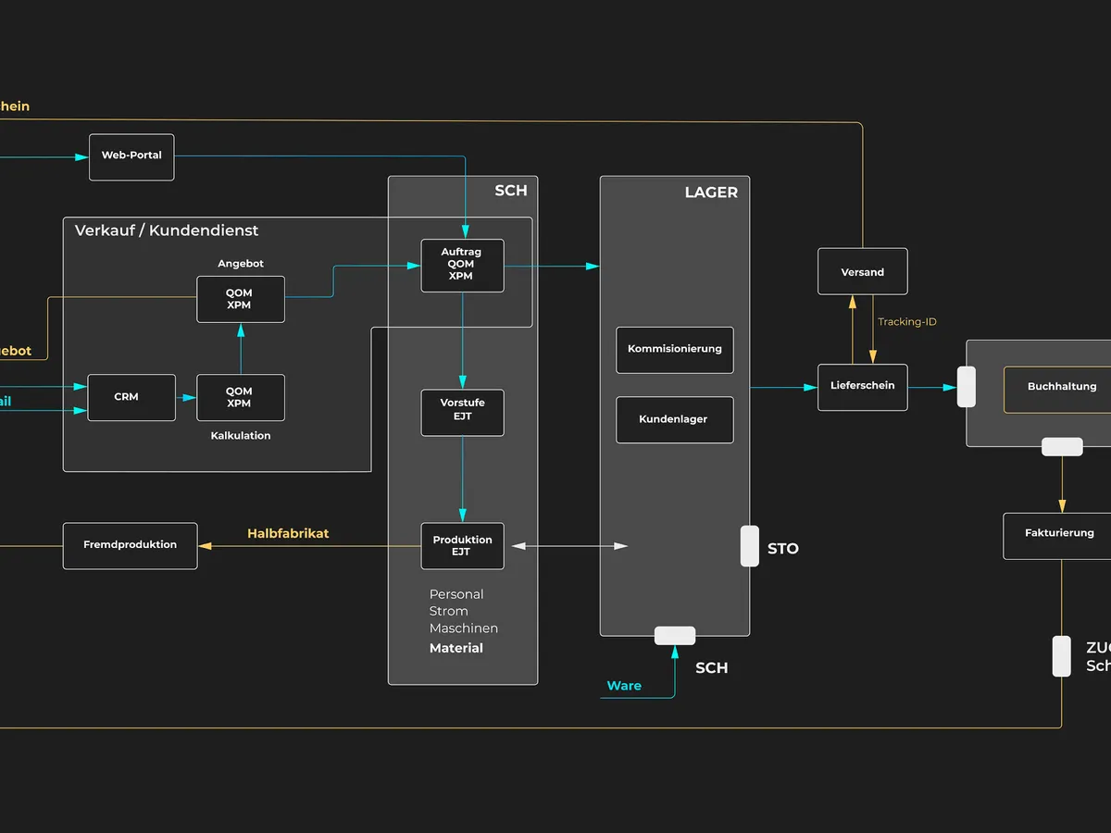Click the Ware label
Screen dimensions: 1111x833
pos(624,686)
